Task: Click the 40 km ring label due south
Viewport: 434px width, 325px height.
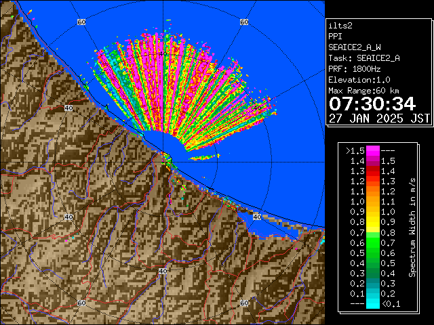Action: click(x=163, y=271)
